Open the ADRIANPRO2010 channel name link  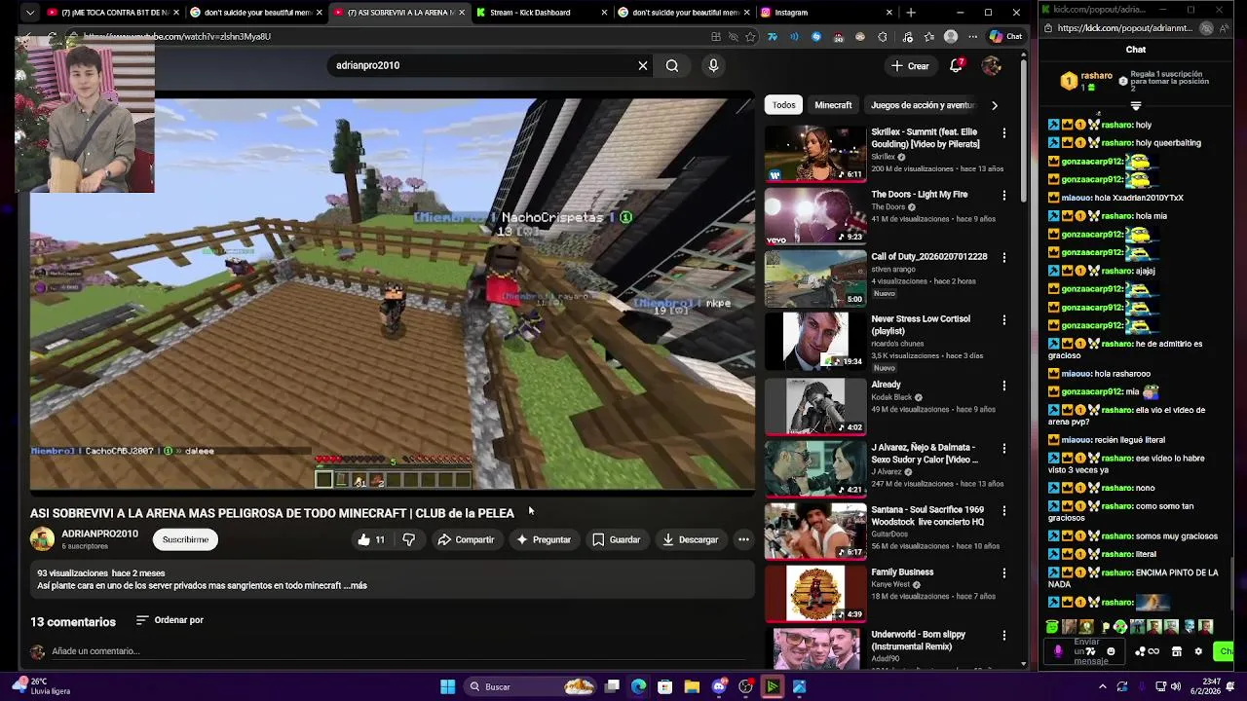(99, 534)
